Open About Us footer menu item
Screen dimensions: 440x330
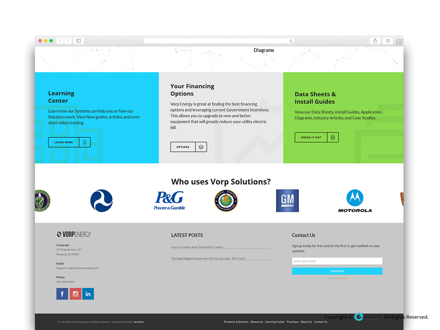[x=306, y=322]
